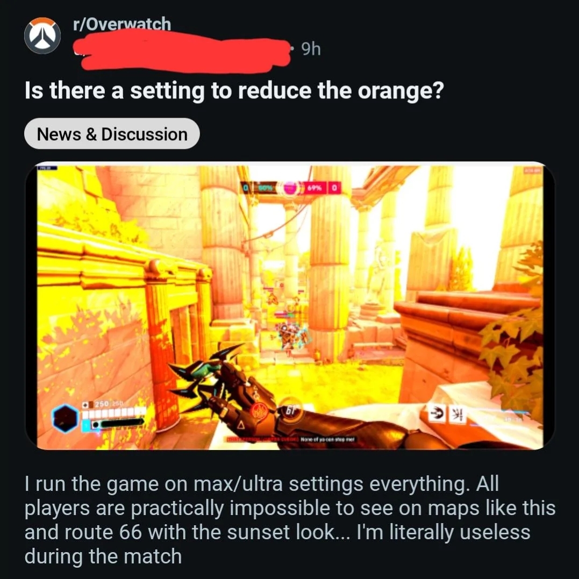Click the red team score counter 0
Viewport: 579px width, 579px height.
(334, 188)
